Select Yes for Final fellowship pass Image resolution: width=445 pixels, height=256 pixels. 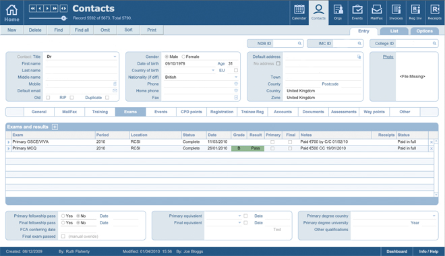coord(63,223)
